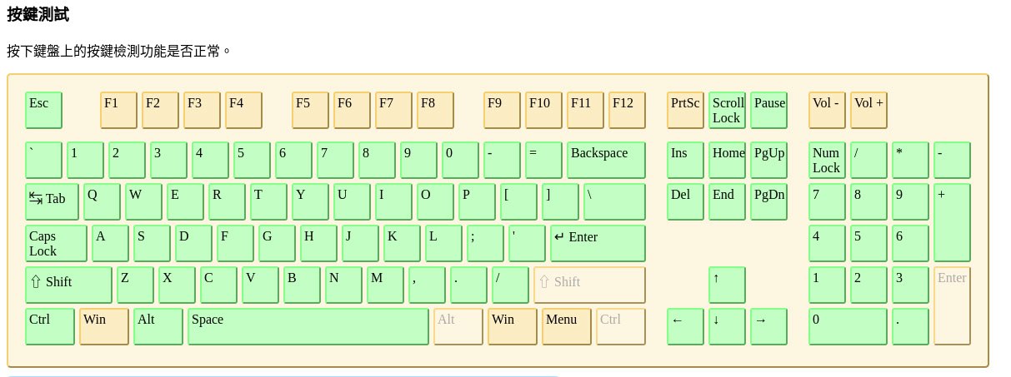Click the Vol + key
The height and width of the screenshot is (377, 1011).
click(x=868, y=110)
